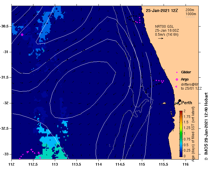Image resolution: width=211 pixels, height=169 pixels.
Task: Click the grey line sample under 1000m
Action: point(190,17)
